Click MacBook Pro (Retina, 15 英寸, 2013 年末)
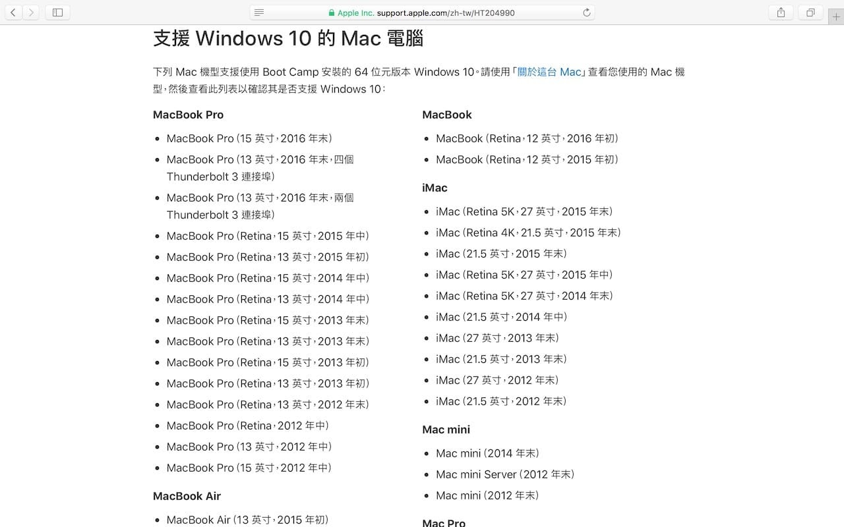 [x=268, y=320]
